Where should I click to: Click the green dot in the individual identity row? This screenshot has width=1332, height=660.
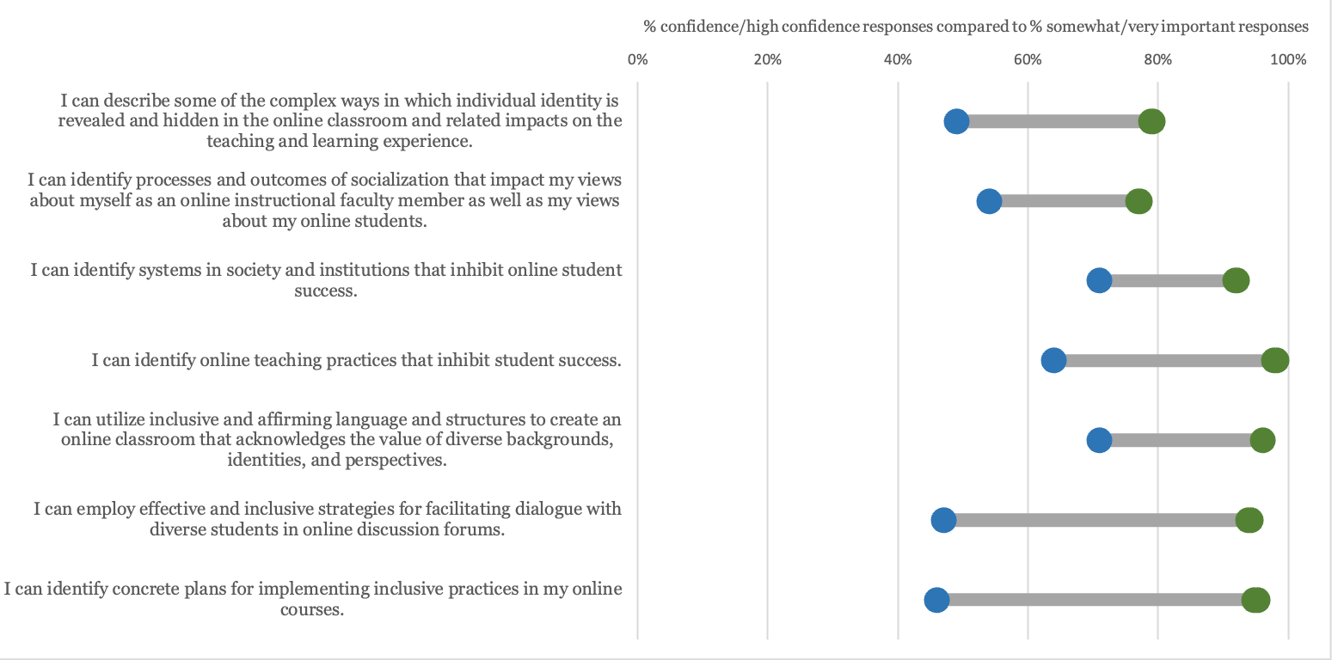pos(1151,121)
